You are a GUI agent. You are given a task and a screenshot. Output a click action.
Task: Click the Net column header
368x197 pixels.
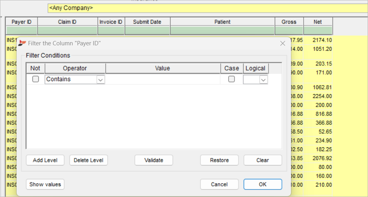tap(318, 22)
